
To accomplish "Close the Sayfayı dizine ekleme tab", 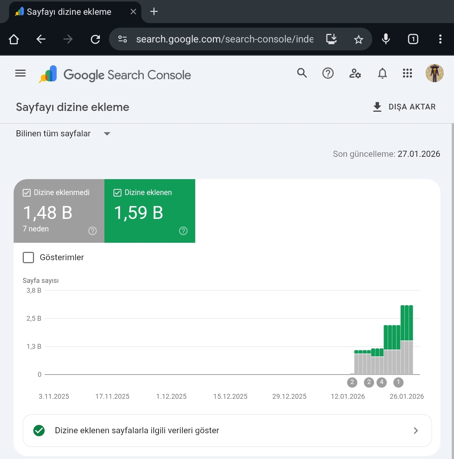I will (x=133, y=12).
